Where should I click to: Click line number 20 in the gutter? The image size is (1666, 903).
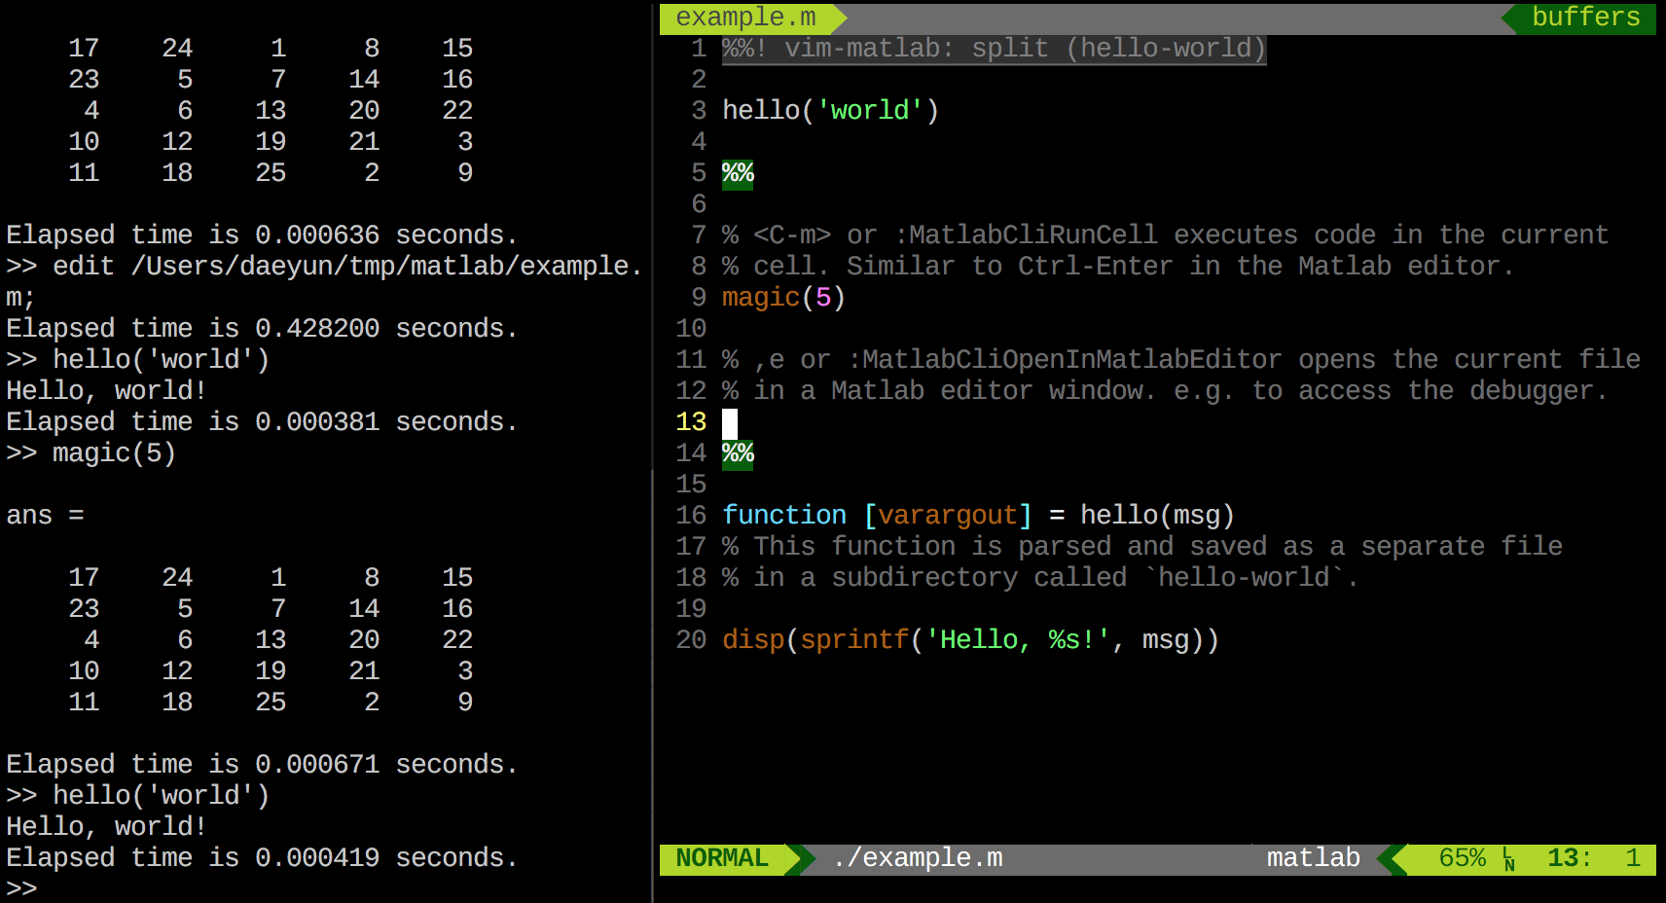[691, 640]
